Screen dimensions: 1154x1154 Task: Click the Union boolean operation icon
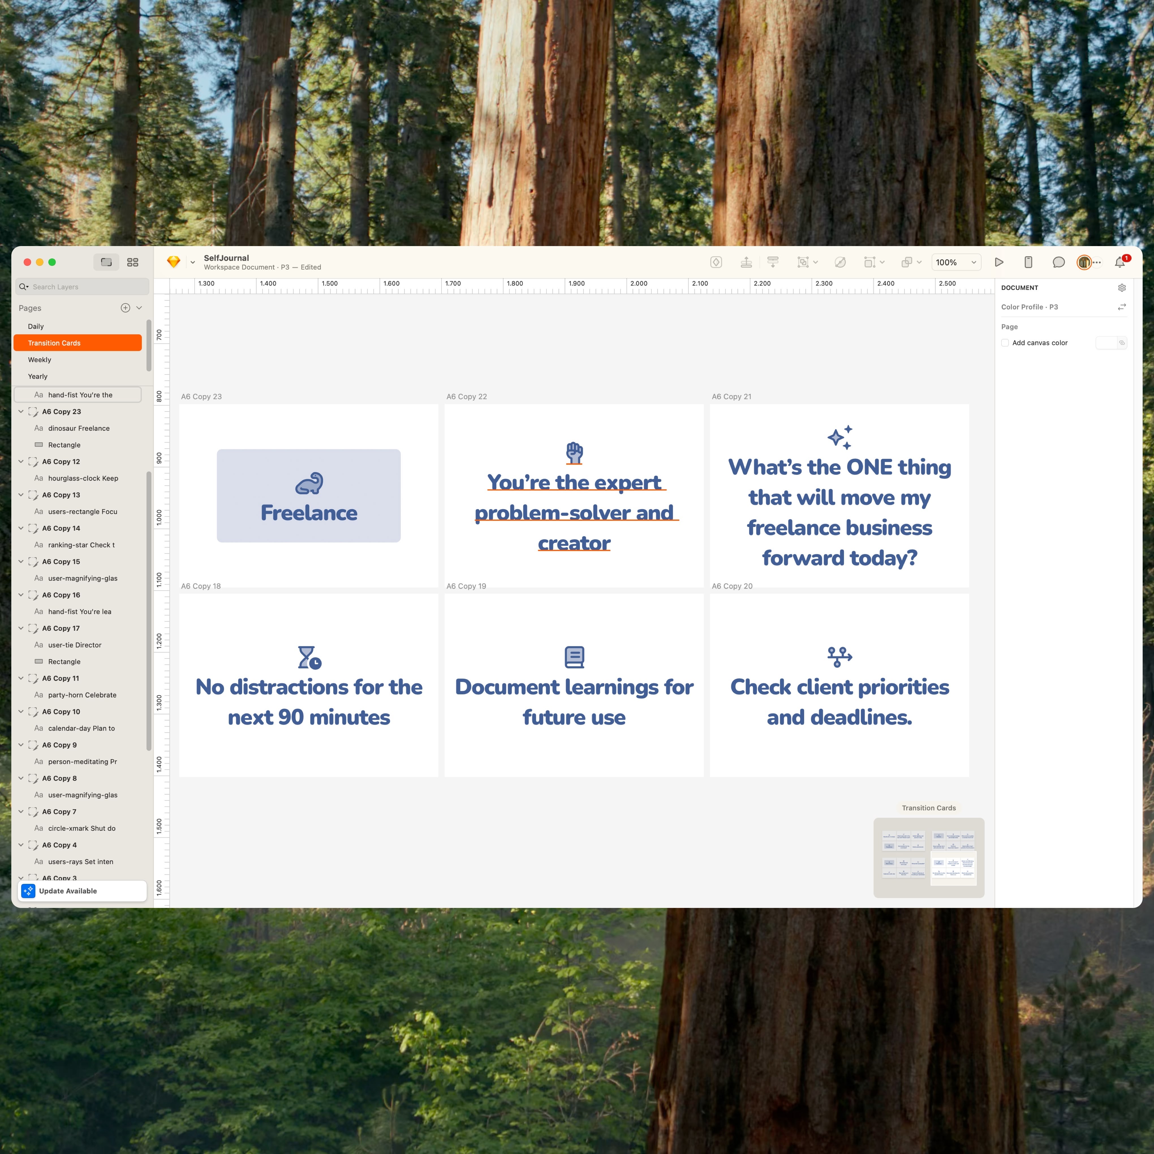(x=906, y=262)
